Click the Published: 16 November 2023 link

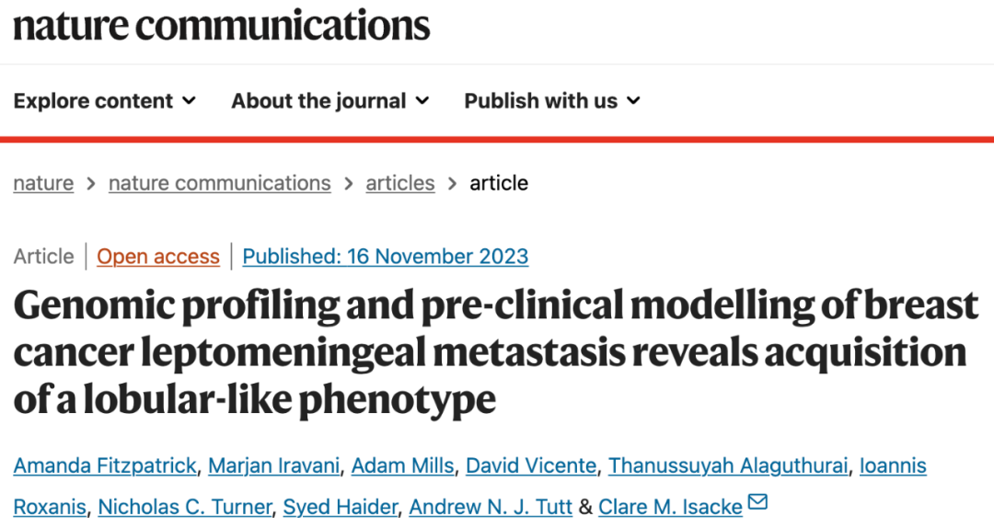[386, 257]
